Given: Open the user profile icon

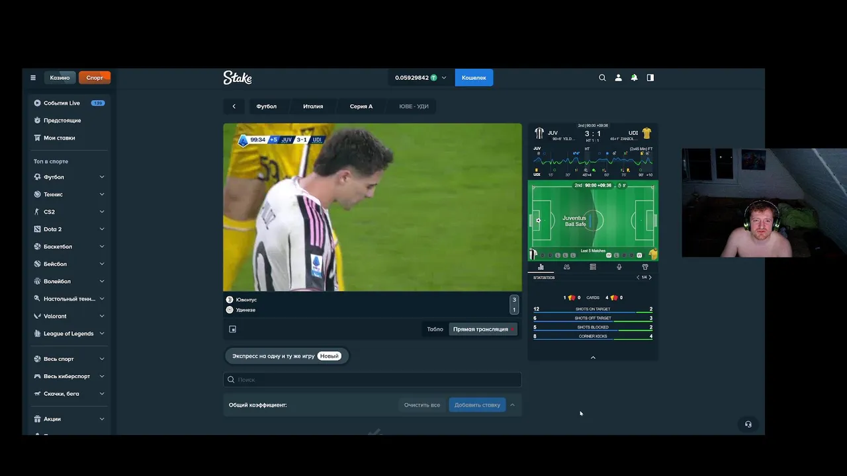Looking at the screenshot, I should [618, 77].
